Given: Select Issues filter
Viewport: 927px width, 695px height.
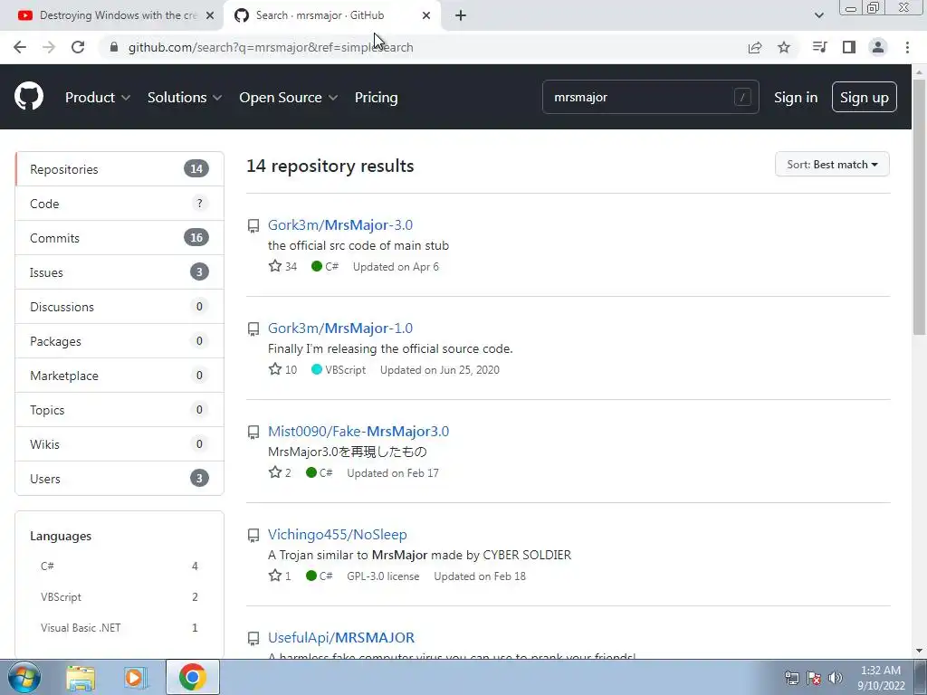Looking at the screenshot, I should [119, 271].
